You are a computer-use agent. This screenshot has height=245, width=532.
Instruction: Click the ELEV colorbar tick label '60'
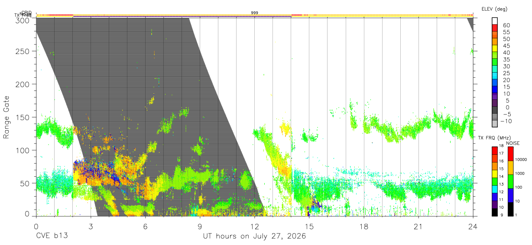506,25
